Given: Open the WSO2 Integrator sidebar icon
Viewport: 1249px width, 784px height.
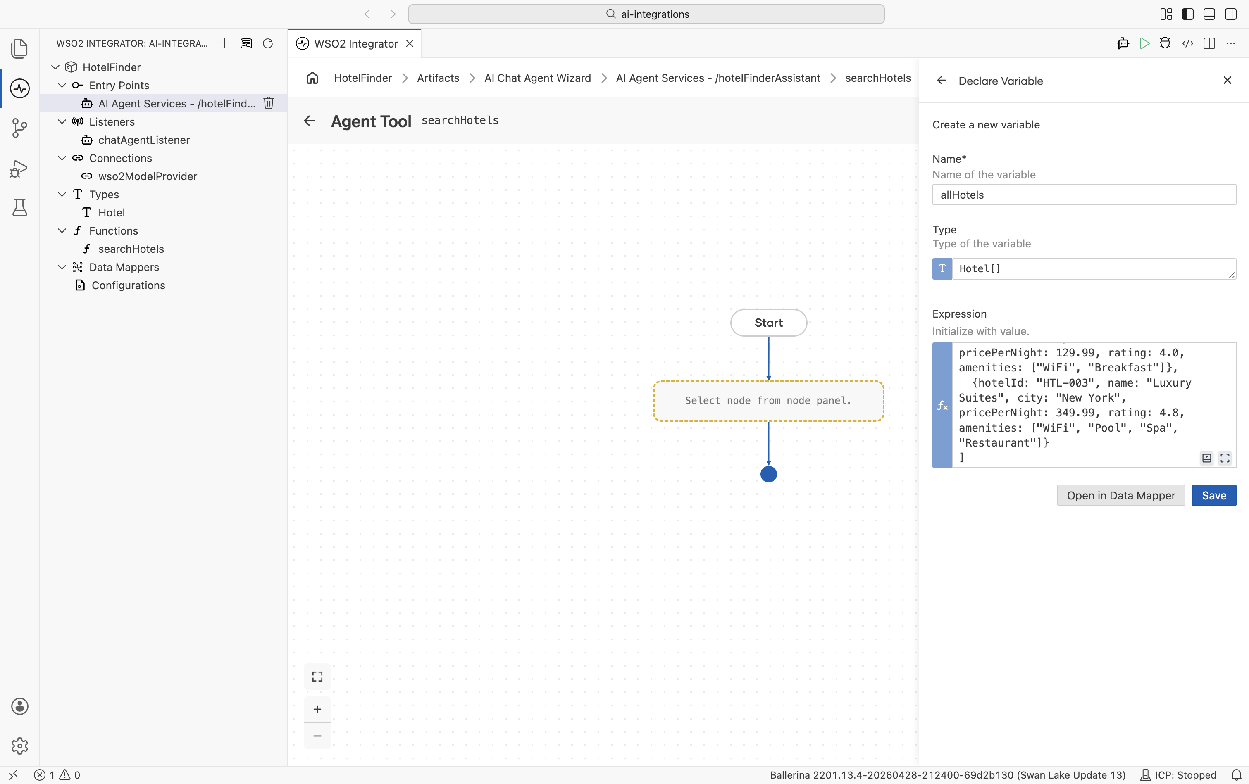Looking at the screenshot, I should [x=20, y=88].
